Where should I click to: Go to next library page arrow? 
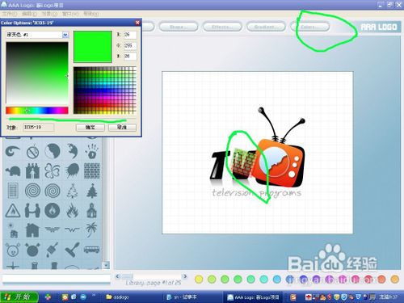tap(184, 276)
